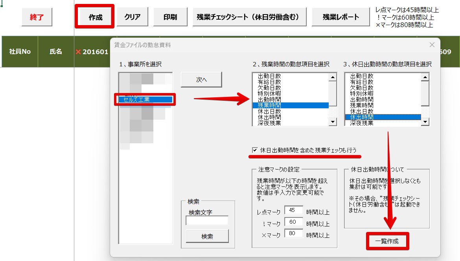Select highlighted 休出時間 in holiday work list

383,117
